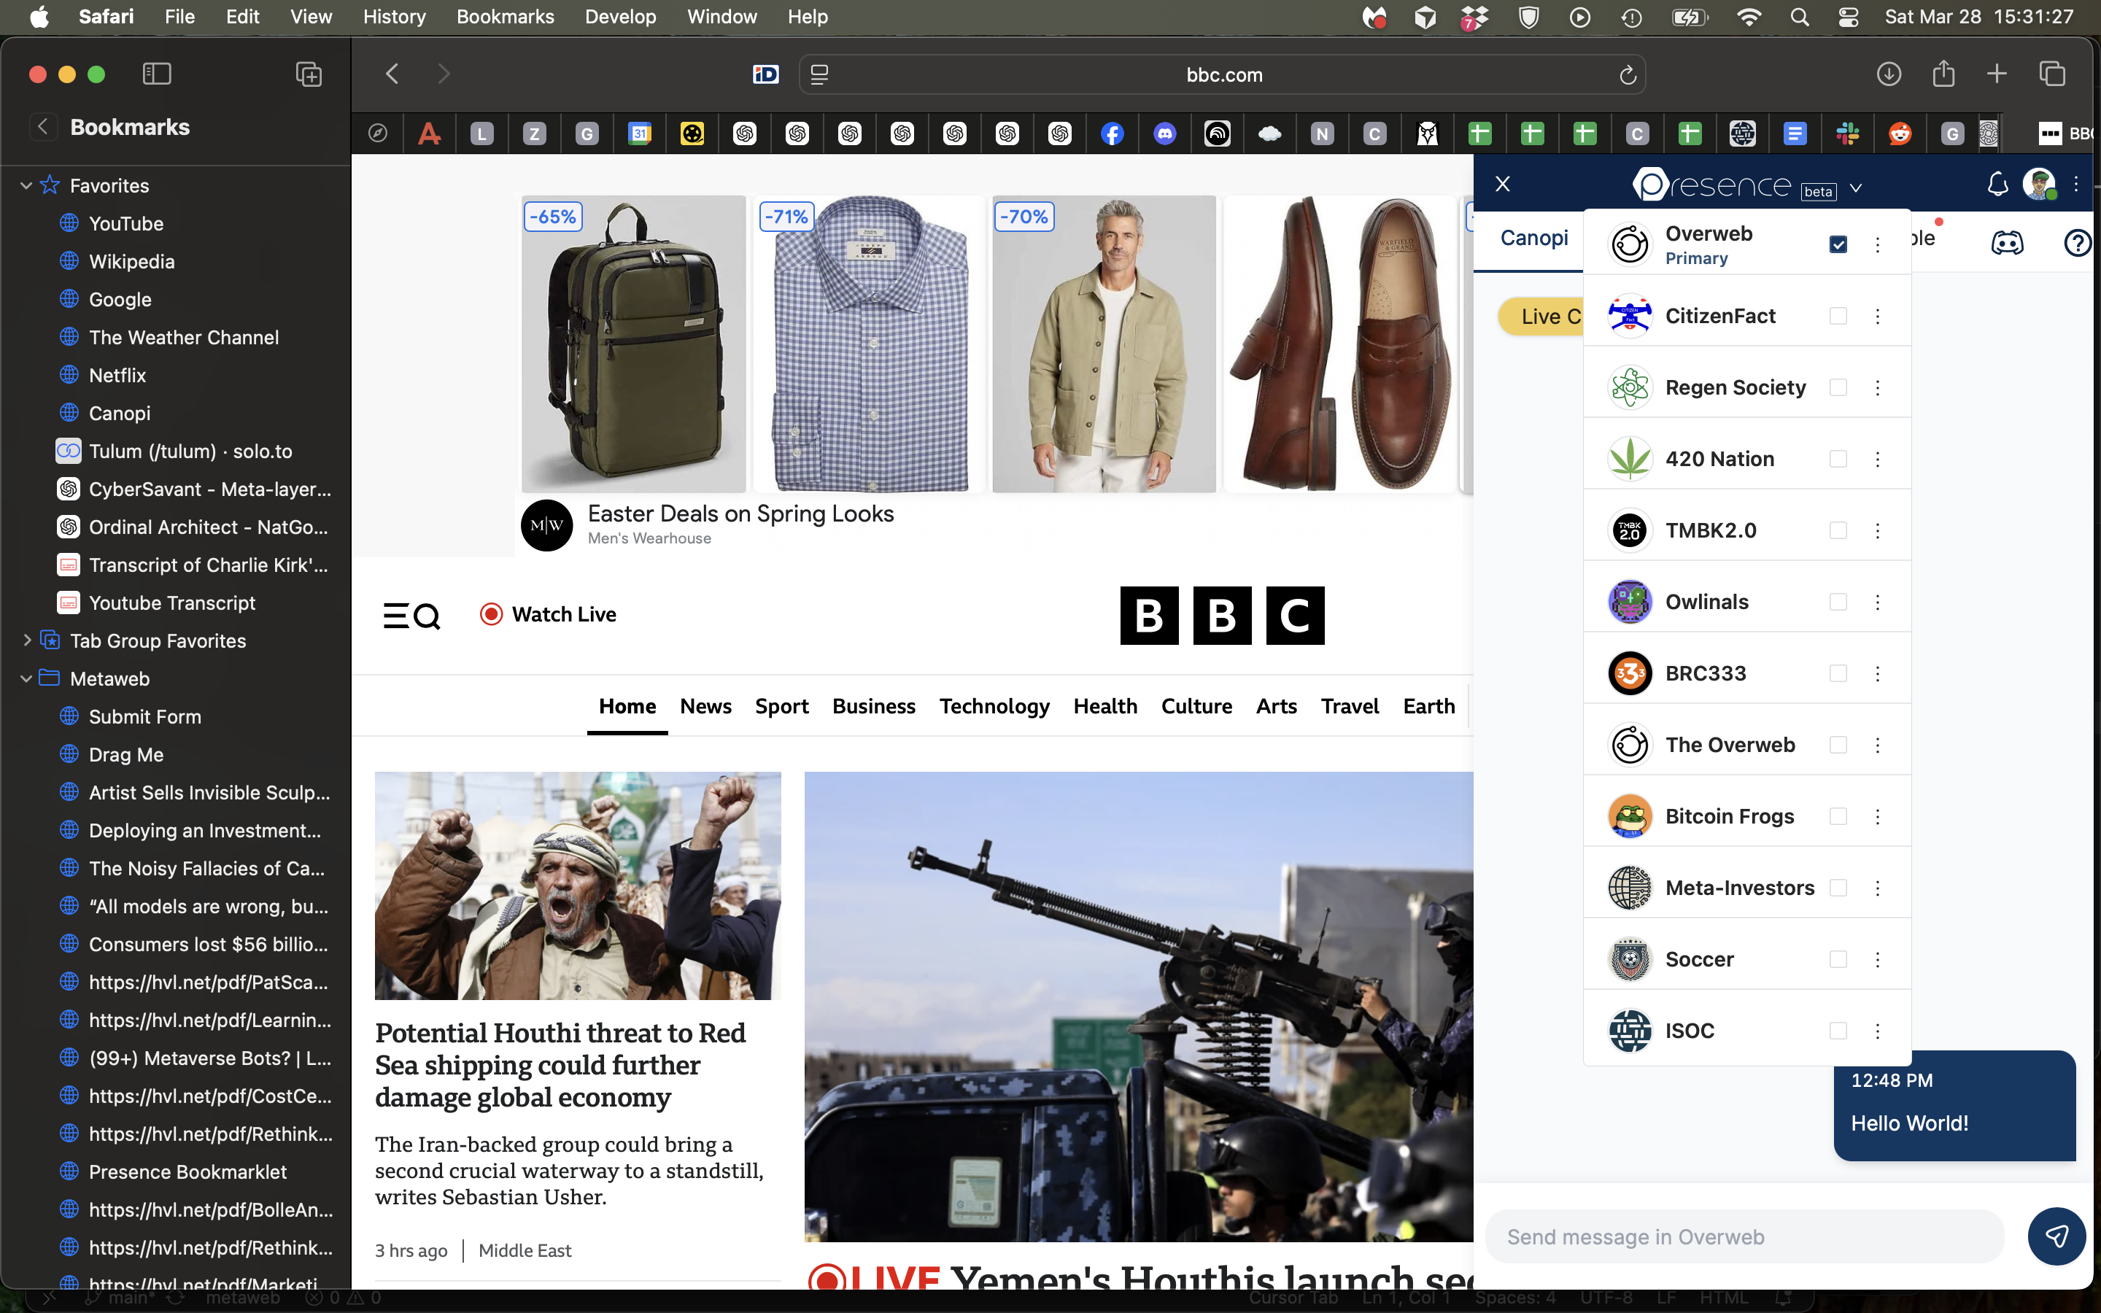Uncheck the Overweb primary community checkbox
Screen dimensions: 2101x1313
[x=1838, y=244]
